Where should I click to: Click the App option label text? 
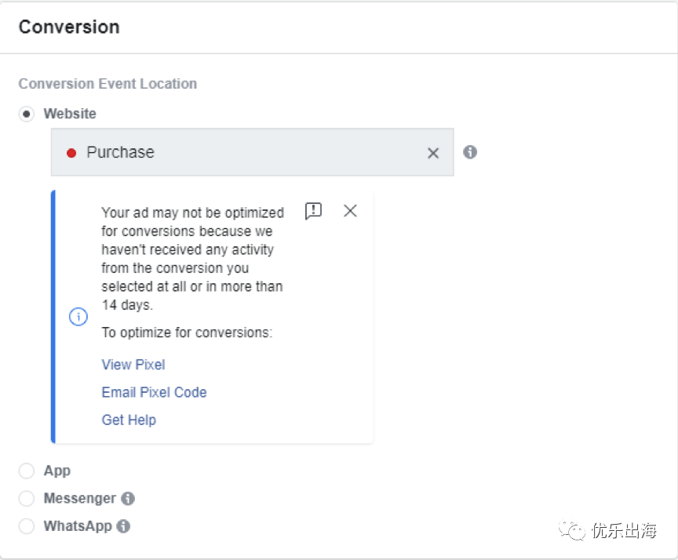[x=57, y=471]
